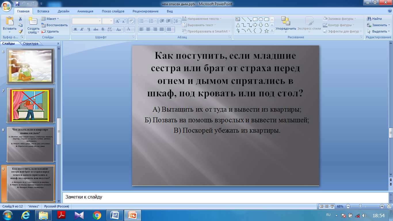This screenshot has height=221, width=393.
Task: Click the 68% zoom level button
Action: [x=340, y=206]
